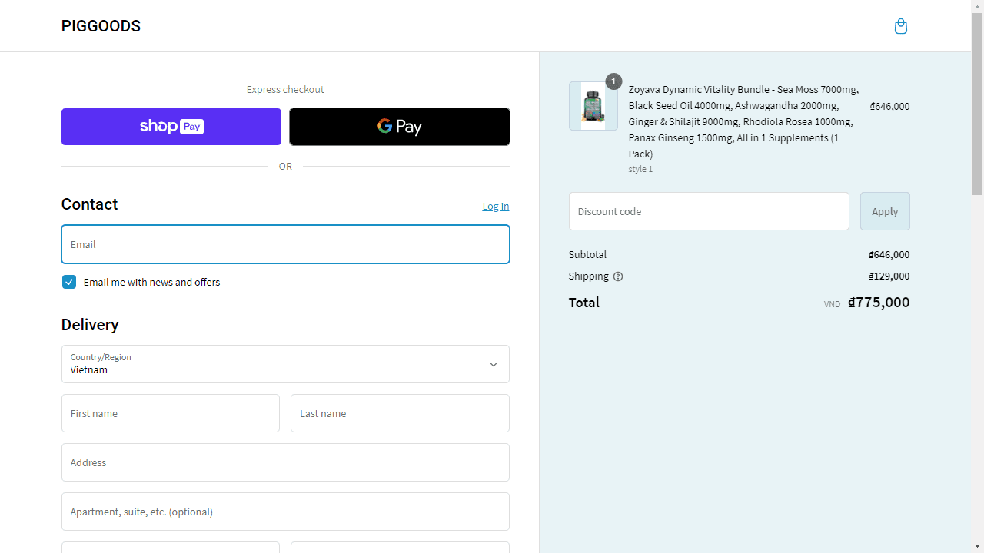Pay with the Google Pay button
This screenshot has height=553, width=984.
point(400,127)
